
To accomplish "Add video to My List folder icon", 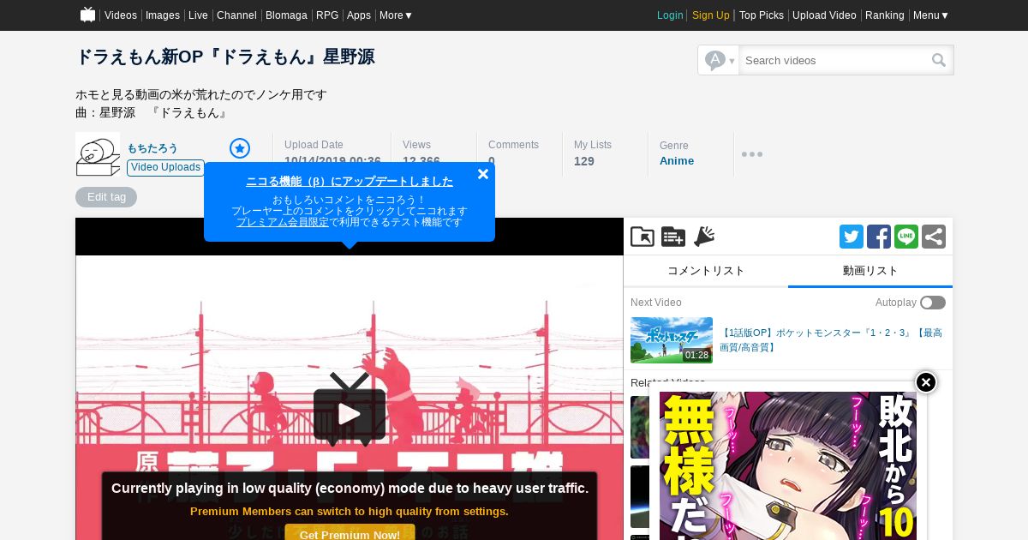I will point(642,237).
